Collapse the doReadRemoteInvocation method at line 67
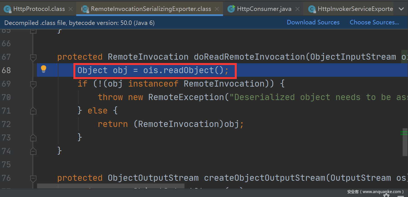 click(x=33, y=57)
